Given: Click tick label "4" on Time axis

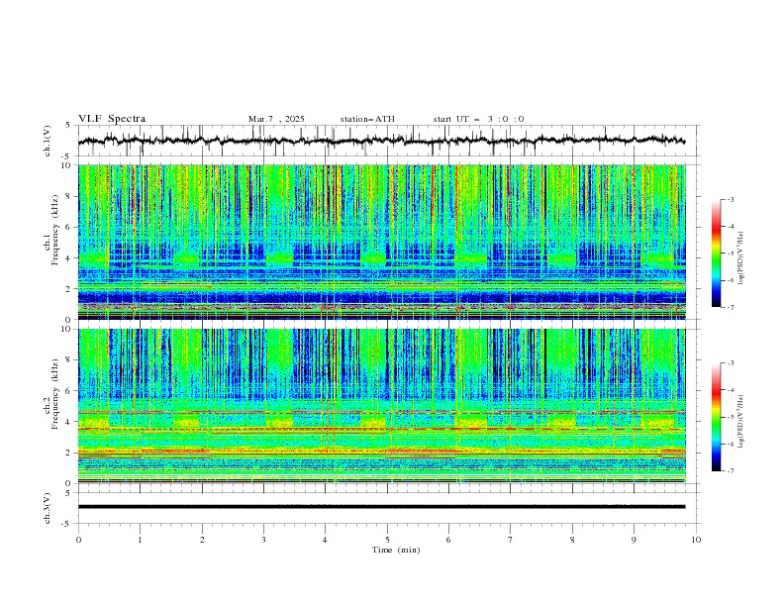Looking at the screenshot, I should point(325,540).
